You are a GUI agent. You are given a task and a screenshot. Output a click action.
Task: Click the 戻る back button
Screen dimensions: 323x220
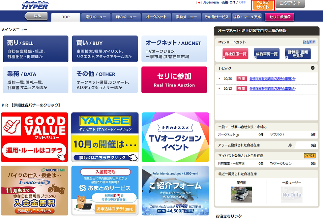pos(36,16)
